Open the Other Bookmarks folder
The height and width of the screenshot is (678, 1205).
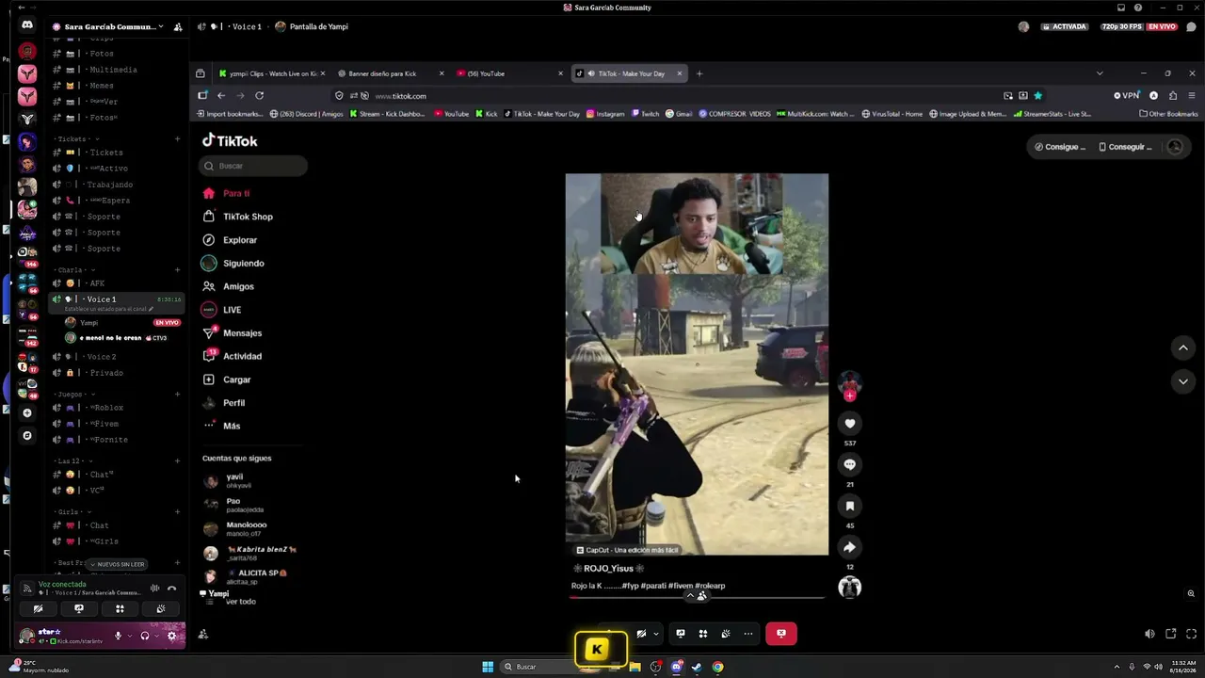[1168, 114]
